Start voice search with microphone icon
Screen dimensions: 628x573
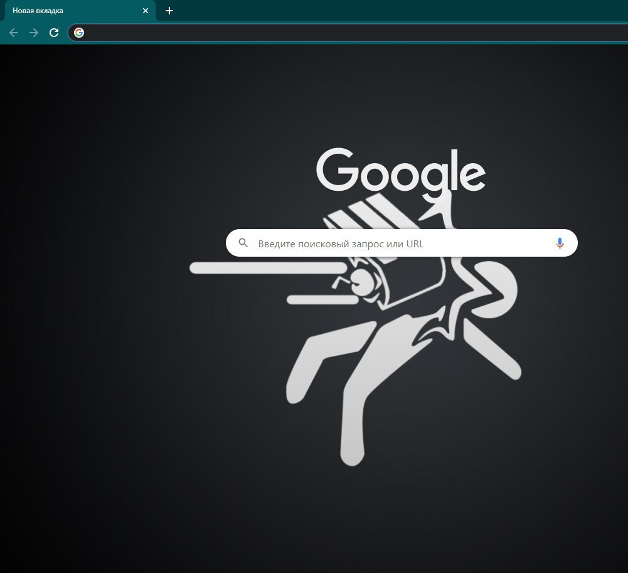(x=560, y=244)
